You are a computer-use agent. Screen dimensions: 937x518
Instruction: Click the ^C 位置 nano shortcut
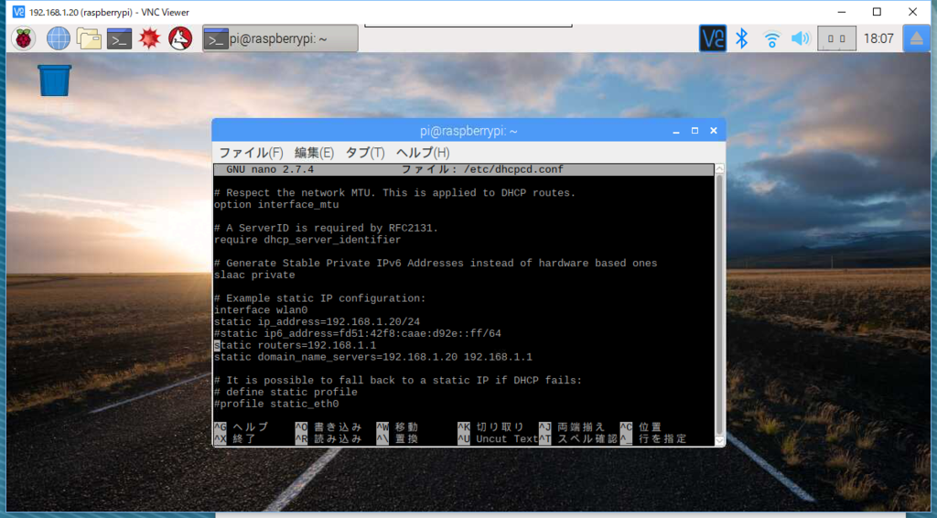coord(641,427)
